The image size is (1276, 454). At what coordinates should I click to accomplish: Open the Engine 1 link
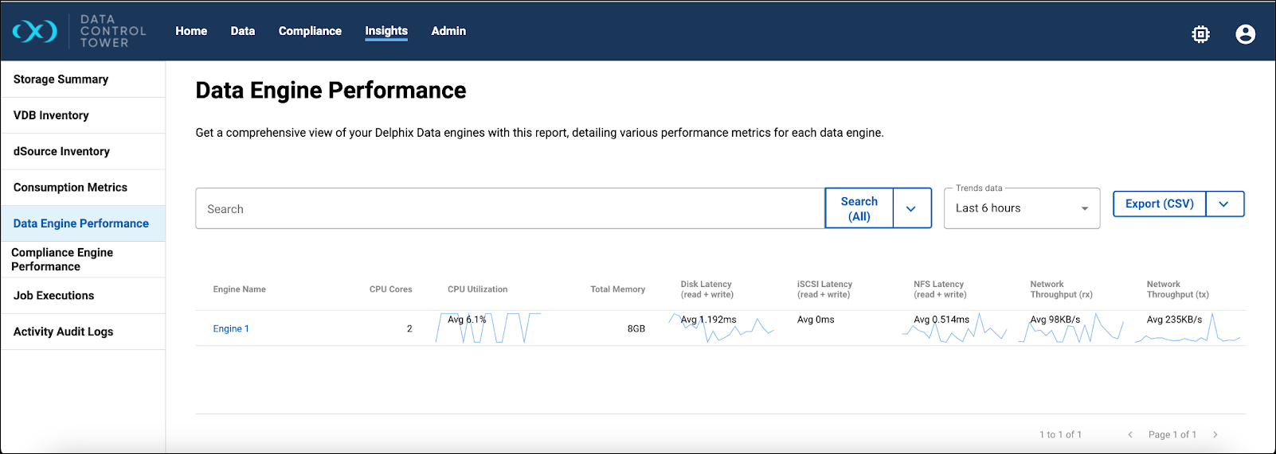point(231,329)
